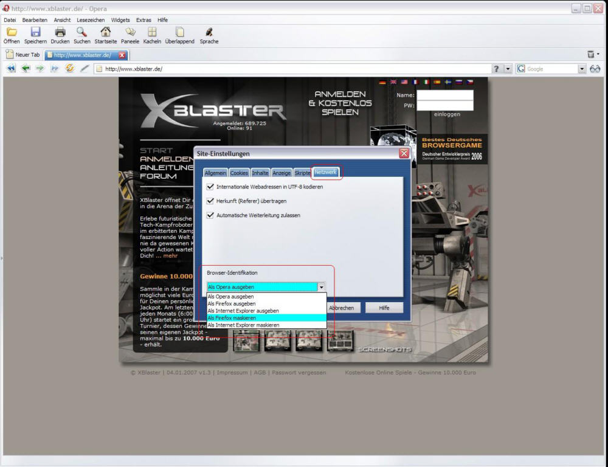
Task: Select the Swedish flag language icon
Action: [448, 82]
